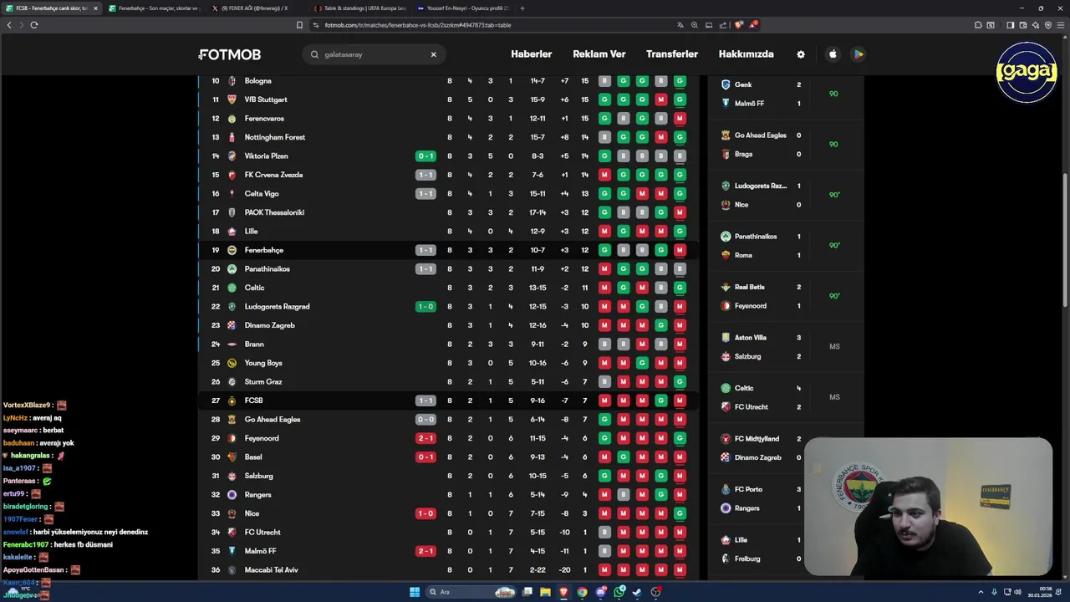Click Celta Vigo team crest icon

(x=232, y=194)
